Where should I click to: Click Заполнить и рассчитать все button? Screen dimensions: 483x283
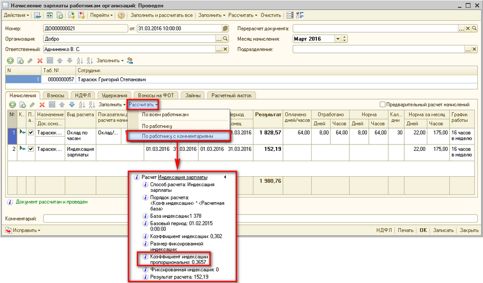coord(162,15)
